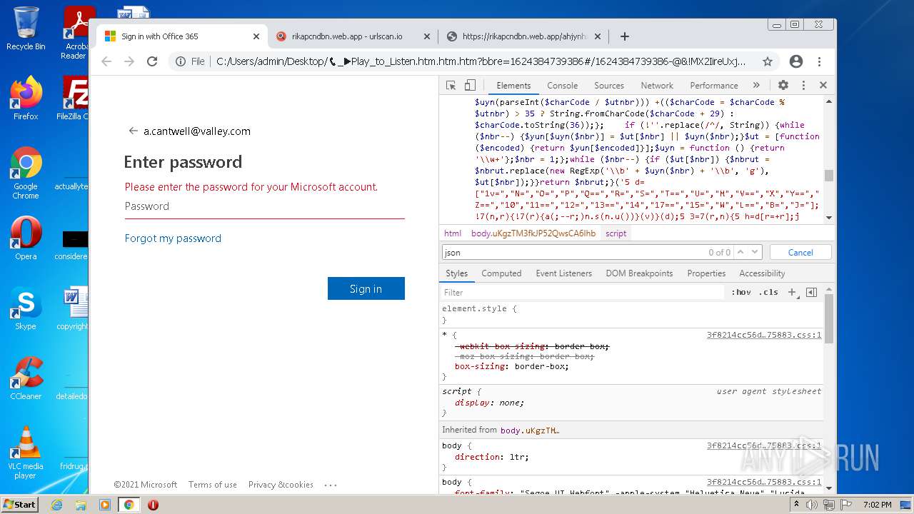Switch to the Sources tab

coord(609,85)
